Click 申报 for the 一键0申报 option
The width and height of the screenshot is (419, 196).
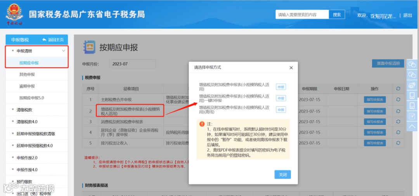tap(281, 98)
